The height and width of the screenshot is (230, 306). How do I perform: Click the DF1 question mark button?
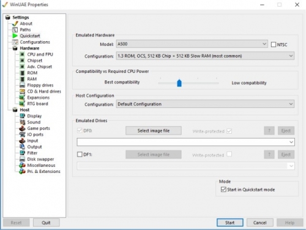[269, 155]
